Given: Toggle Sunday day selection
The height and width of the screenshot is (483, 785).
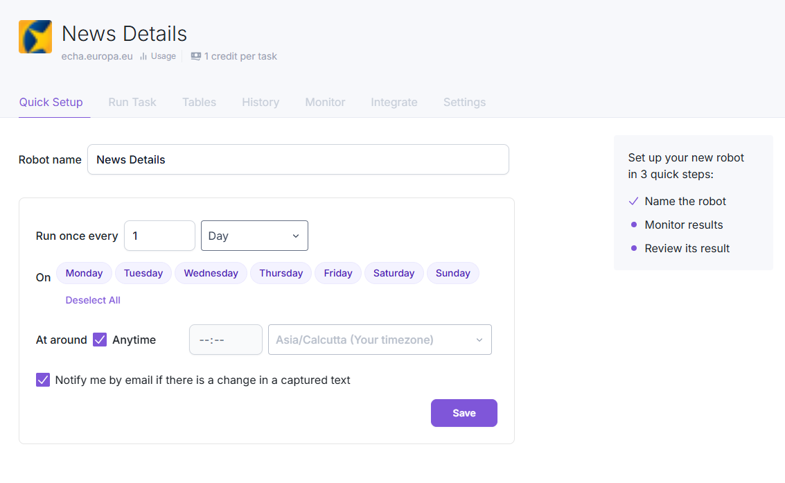Looking at the screenshot, I should 452,273.
